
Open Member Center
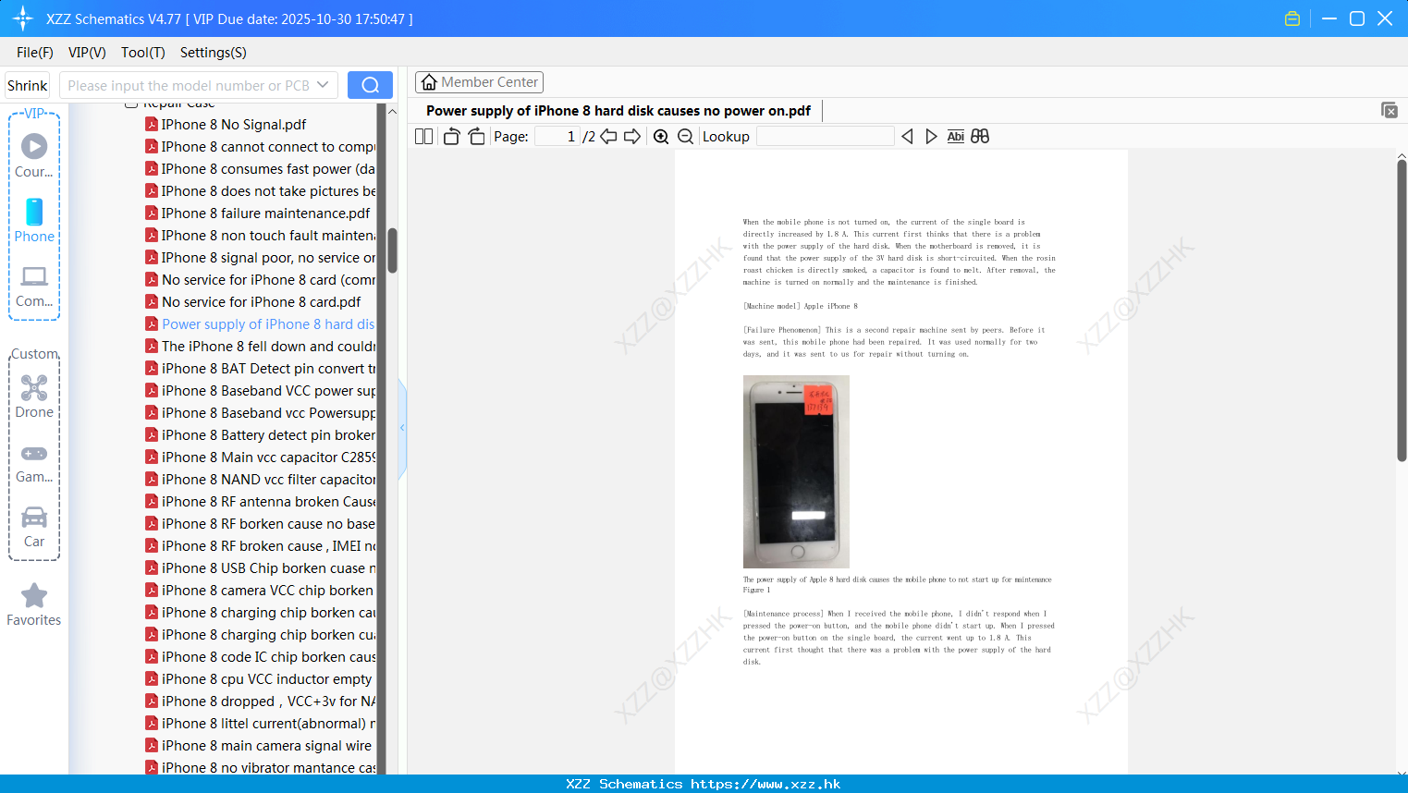479,82
